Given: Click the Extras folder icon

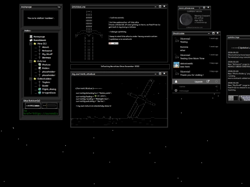Looking at the screenshot, I should coord(35,61).
